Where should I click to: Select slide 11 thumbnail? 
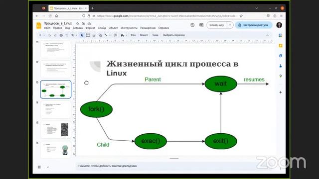55,49
